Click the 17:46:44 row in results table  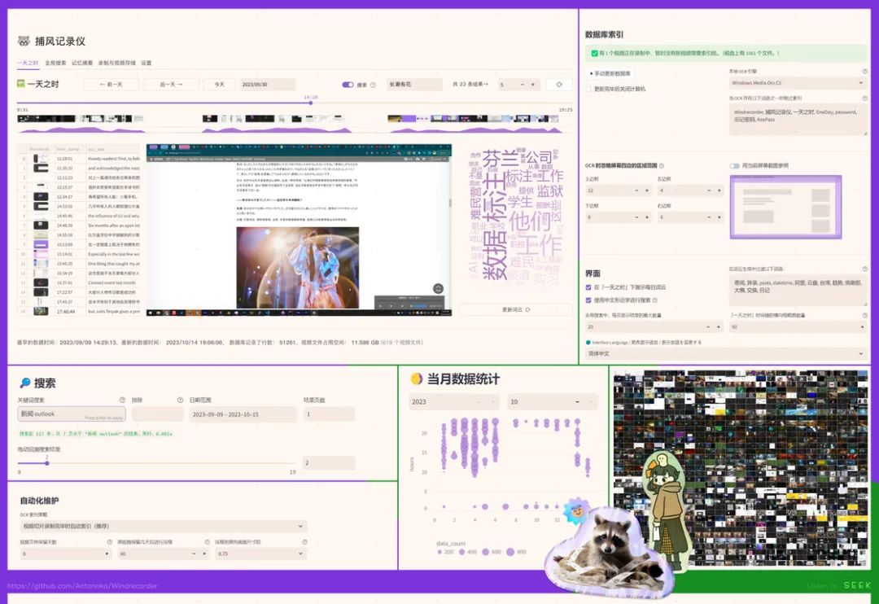pos(79,311)
